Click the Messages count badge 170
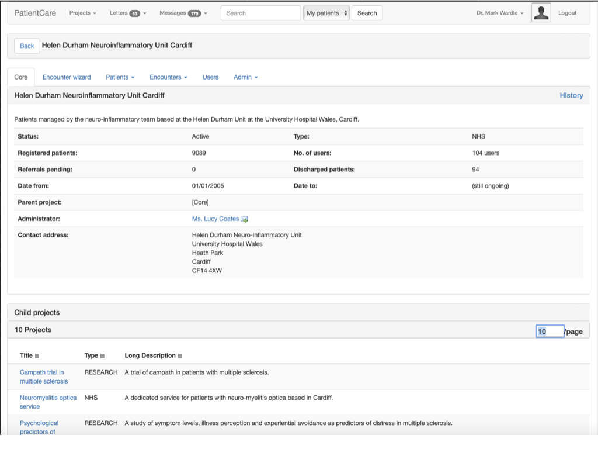The width and height of the screenshot is (598, 449). [194, 13]
